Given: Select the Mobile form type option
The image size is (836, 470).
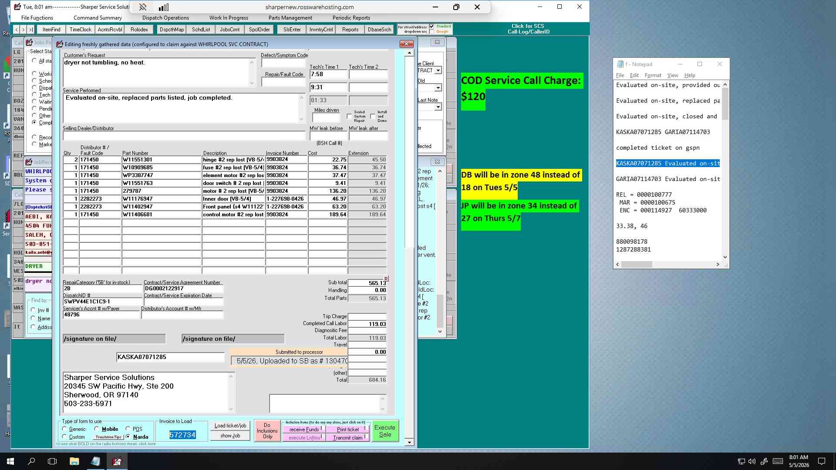Looking at the screenshot, I should click(x=96, y=429).
